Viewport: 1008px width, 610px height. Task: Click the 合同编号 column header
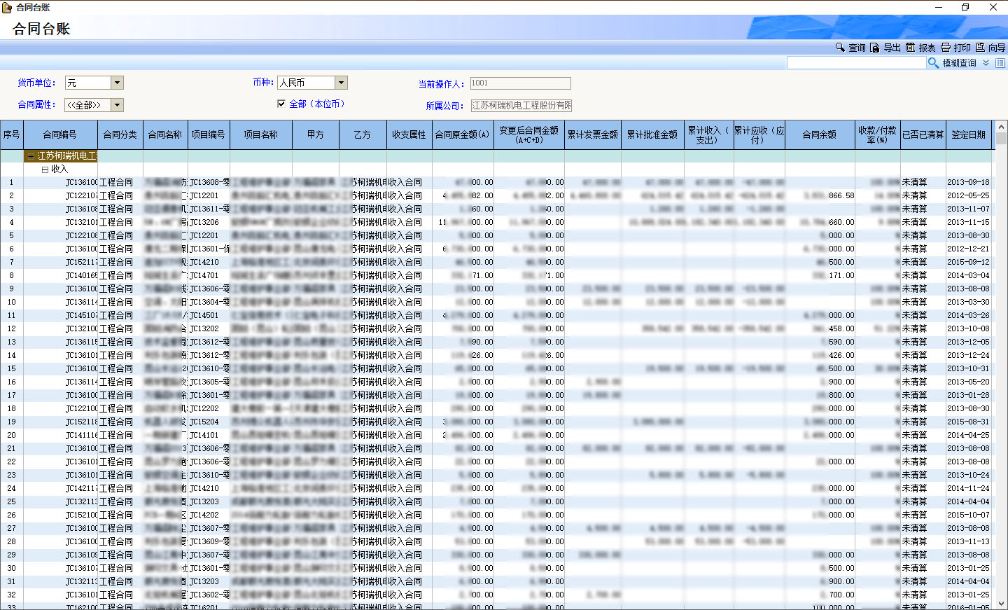[59, 134]
